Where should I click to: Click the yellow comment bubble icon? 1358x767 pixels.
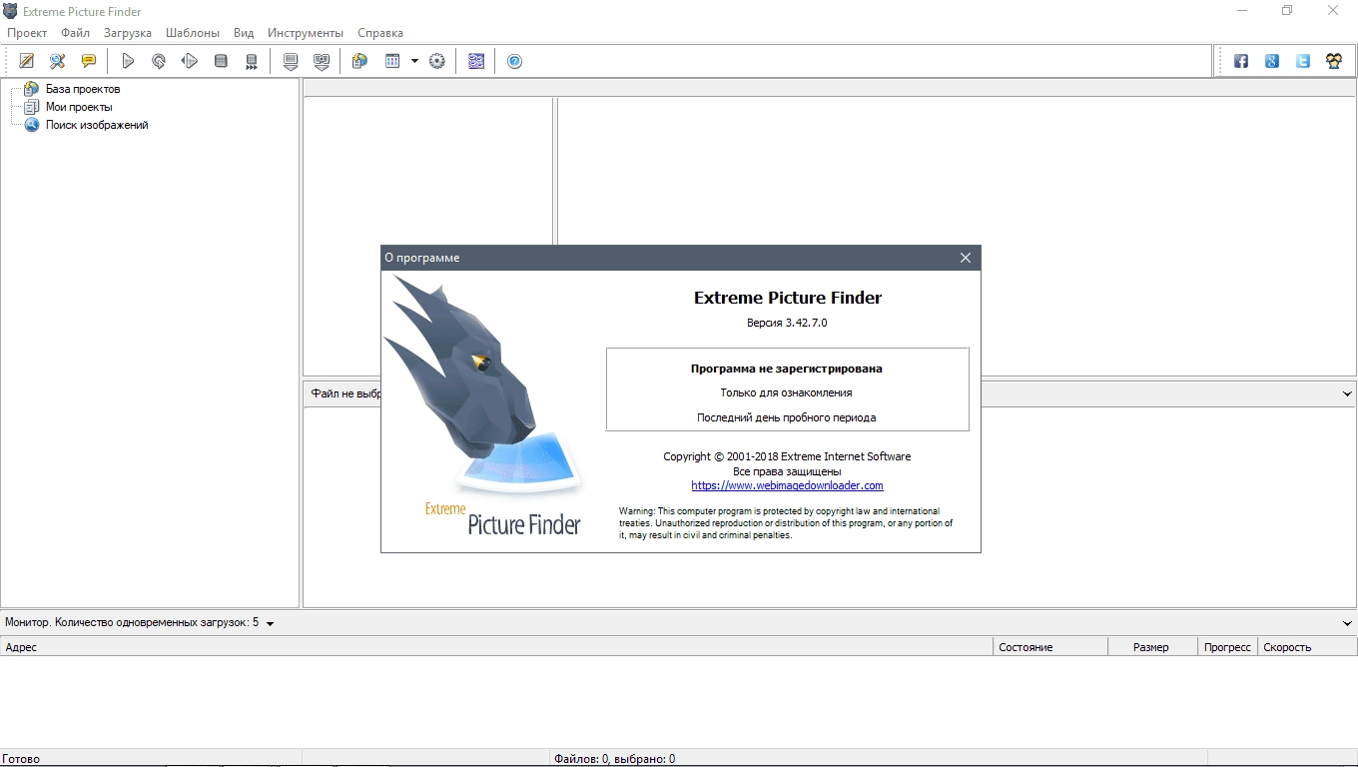(89, 61)
